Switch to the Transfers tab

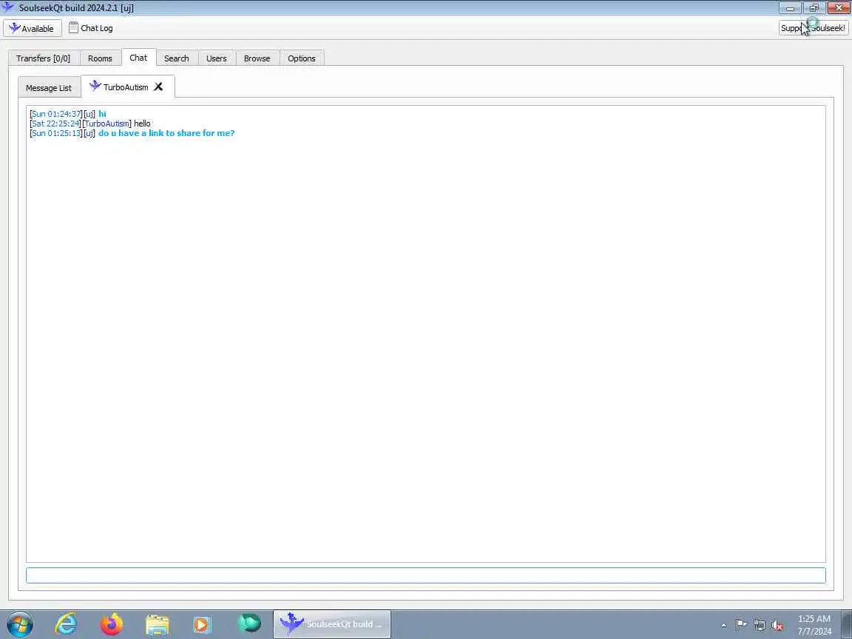coord(44,58)
